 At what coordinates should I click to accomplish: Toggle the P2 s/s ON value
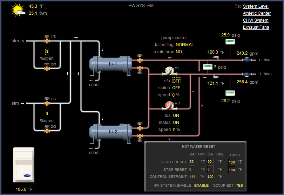176,116
